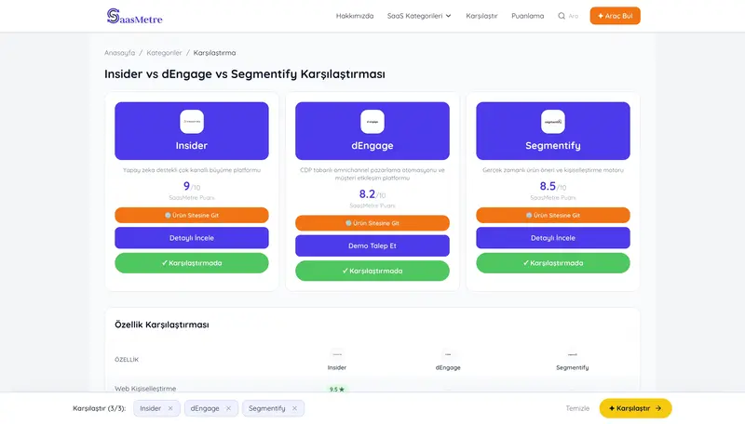Remove Insider chip from compare bar
The width and height of the screenshot is (745, 424).
[x=170, y=408]
